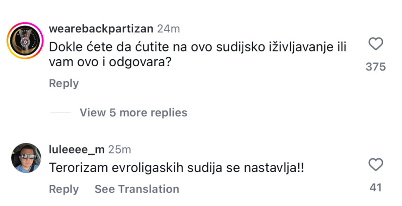This screenshot has height=206, width=402.
Task: Click See Translation under luleeee_m's comment
Action: 137,189
